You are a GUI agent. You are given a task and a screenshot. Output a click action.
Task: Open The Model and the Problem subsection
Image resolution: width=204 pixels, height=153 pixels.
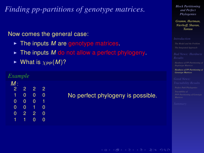click(x=187, y=44)
